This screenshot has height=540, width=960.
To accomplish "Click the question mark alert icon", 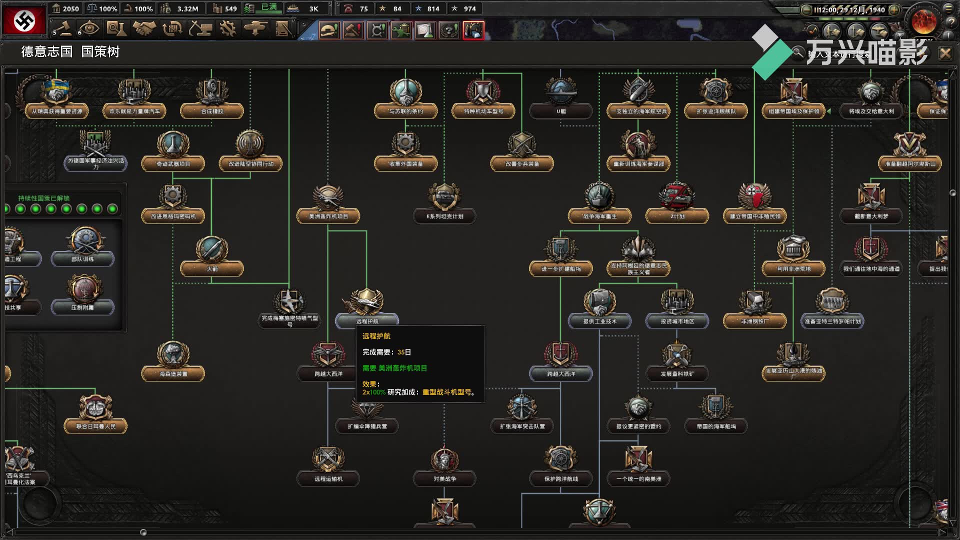I will click(449, 30).
